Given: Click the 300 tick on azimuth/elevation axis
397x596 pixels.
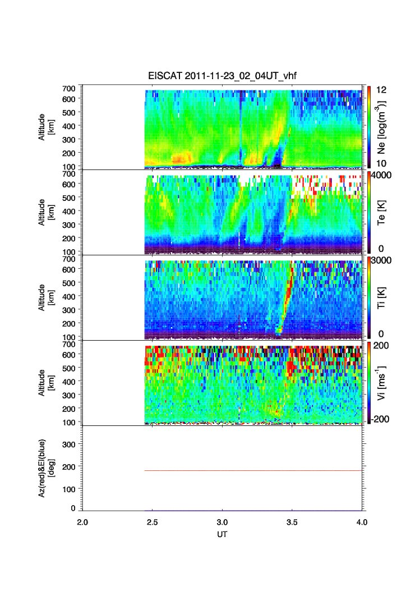Looking at the screenshot, I should (69, 444).
